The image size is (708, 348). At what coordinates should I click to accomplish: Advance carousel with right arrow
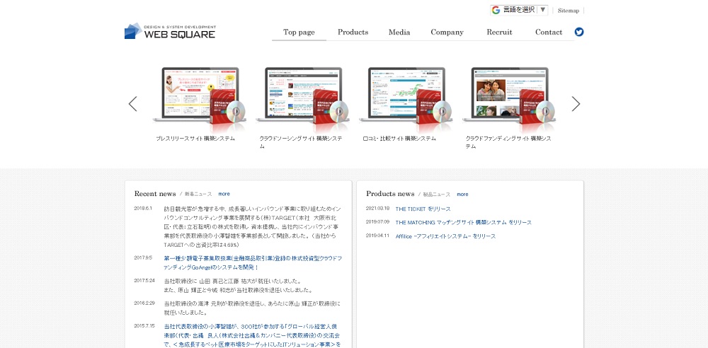pyautogui.click(x=576, y=104)
